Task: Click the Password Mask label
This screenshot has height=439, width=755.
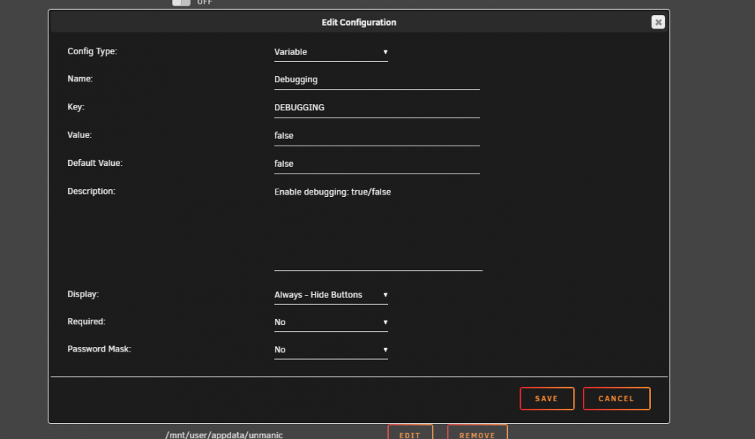Action: click(99, 349)
